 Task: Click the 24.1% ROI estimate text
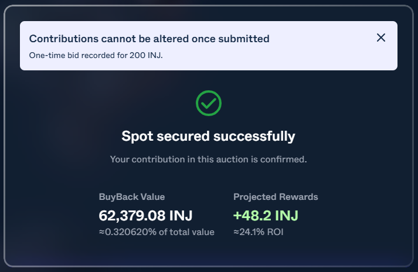click(x=258, y=232)
